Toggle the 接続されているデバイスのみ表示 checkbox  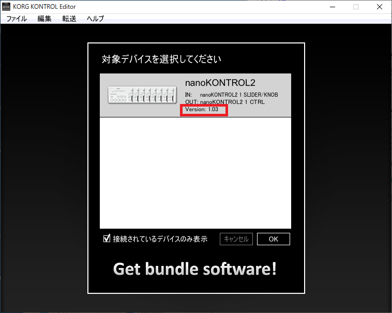[107, 239]
